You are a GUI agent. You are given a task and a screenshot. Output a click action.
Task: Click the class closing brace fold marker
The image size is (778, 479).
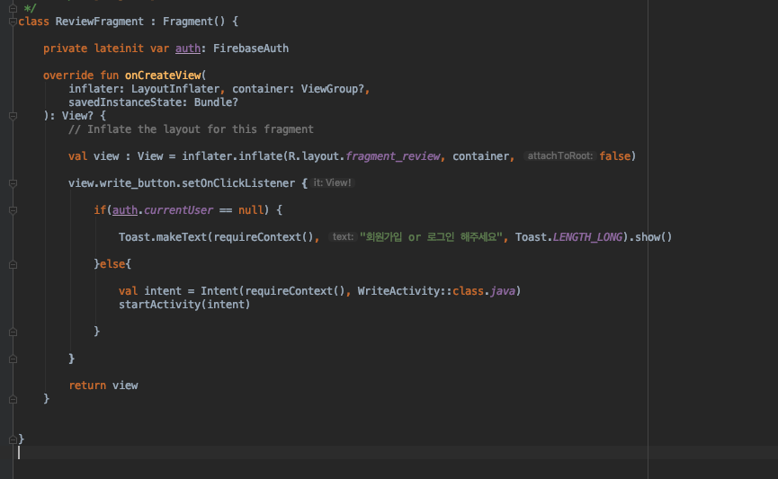[x=13, y=439]
